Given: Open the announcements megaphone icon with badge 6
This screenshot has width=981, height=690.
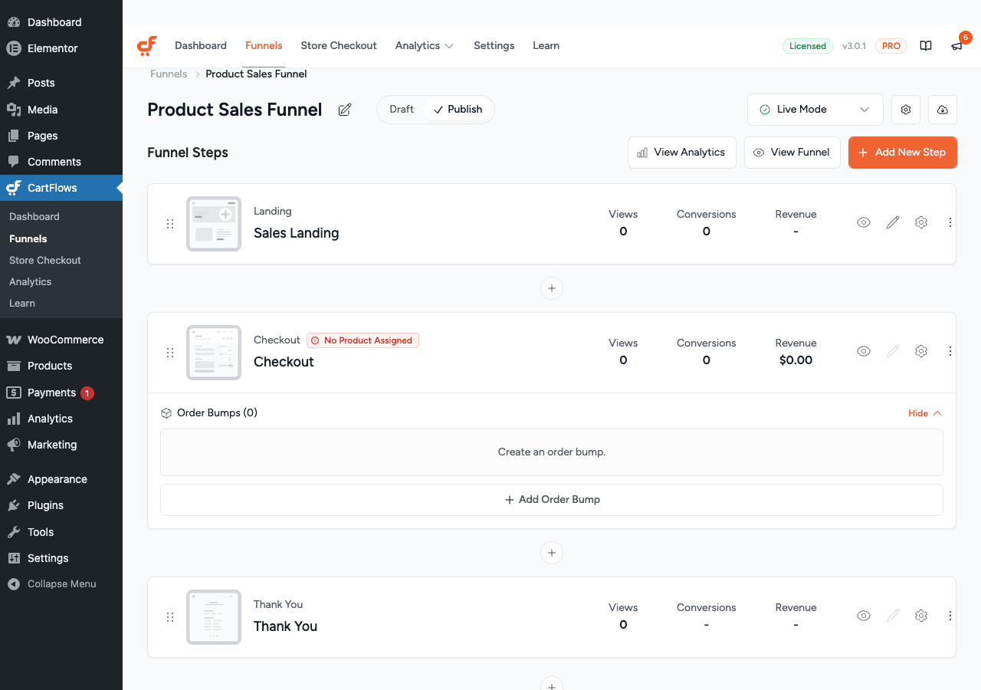Looking at the screenshot, I should point(956,46).
